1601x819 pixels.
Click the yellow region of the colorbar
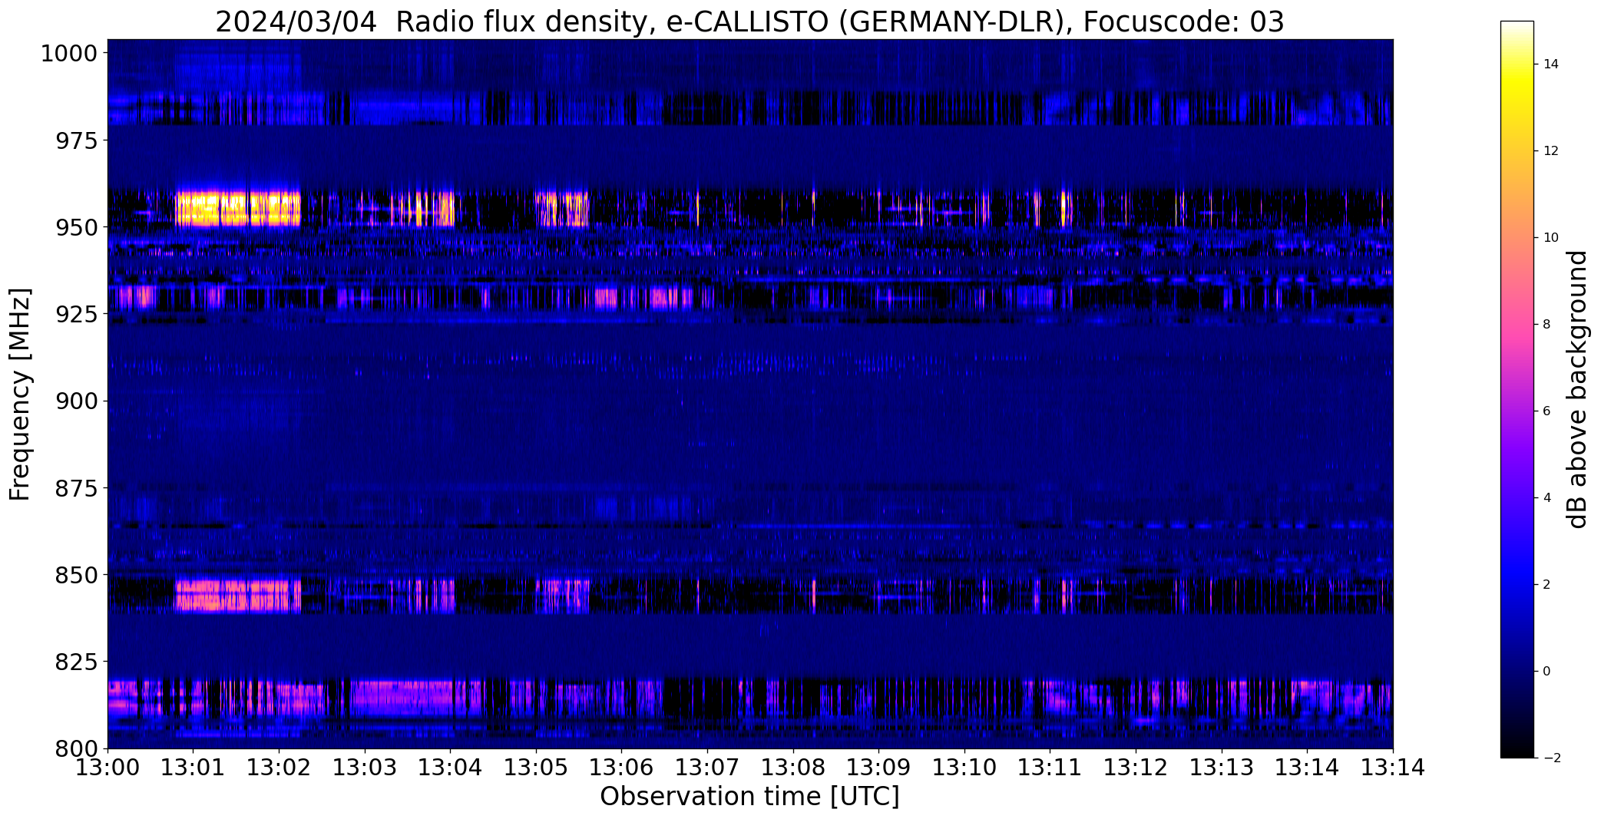(x=1517, y=84)
